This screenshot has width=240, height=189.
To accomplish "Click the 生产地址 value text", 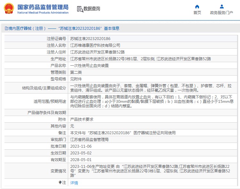I will [140, 59].
